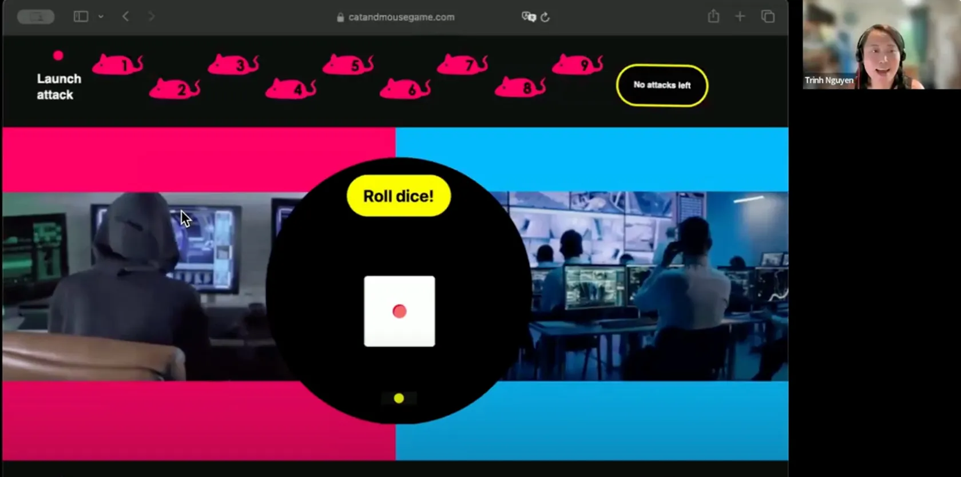Open a new browser tab
The image size is (961, 477).
pyautogui.click(x=740, y=17)
